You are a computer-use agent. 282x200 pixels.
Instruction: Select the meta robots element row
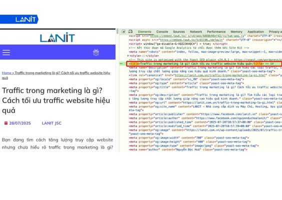tap(205, 52)
